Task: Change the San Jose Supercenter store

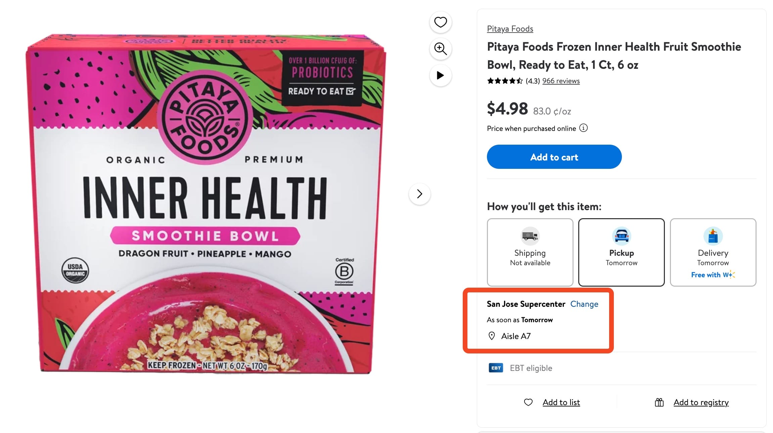Action: point(584,304)
